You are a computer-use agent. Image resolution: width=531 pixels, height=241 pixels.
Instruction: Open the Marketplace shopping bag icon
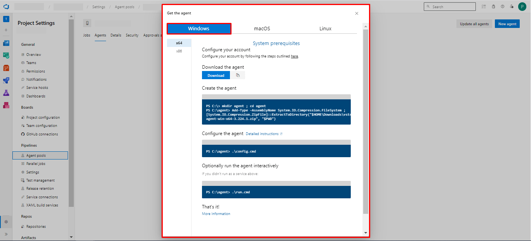point(493,7)
